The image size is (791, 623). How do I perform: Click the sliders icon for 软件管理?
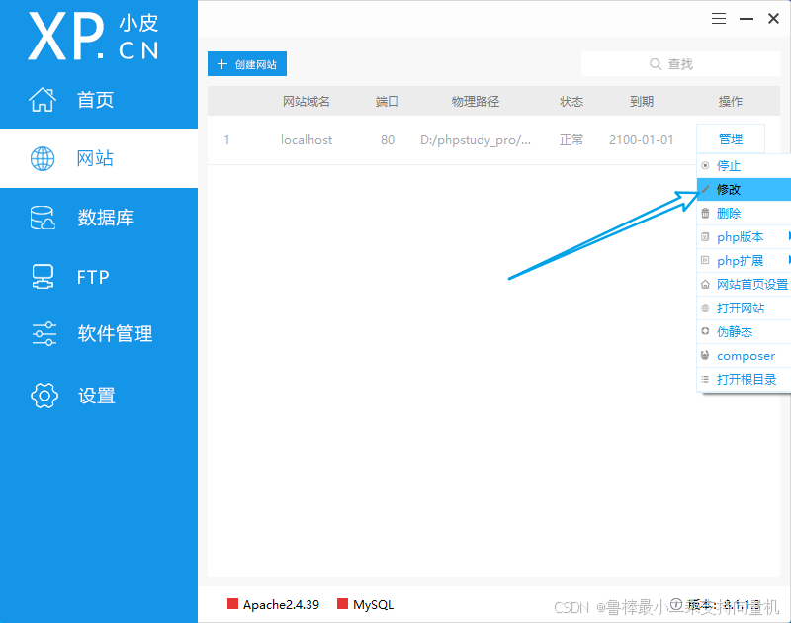click(x=44, y=333)
